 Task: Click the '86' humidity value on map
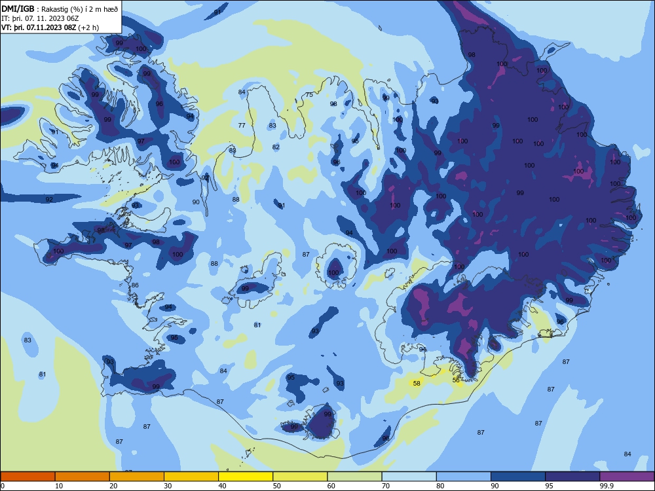click(x=135, y=285)
